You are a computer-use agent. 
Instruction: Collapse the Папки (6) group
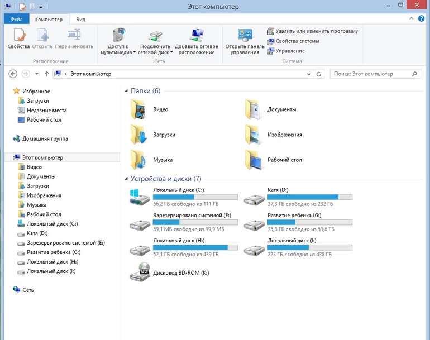tap(126, 91)
